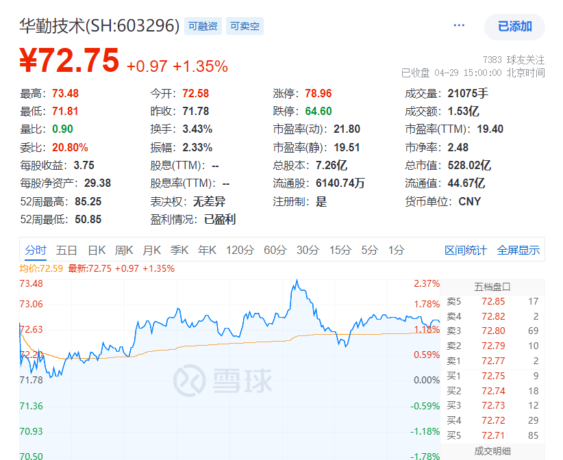Screen dimensions: 563x460
Task: Click the 最高 value 73.48
Action: coord(65,94)
